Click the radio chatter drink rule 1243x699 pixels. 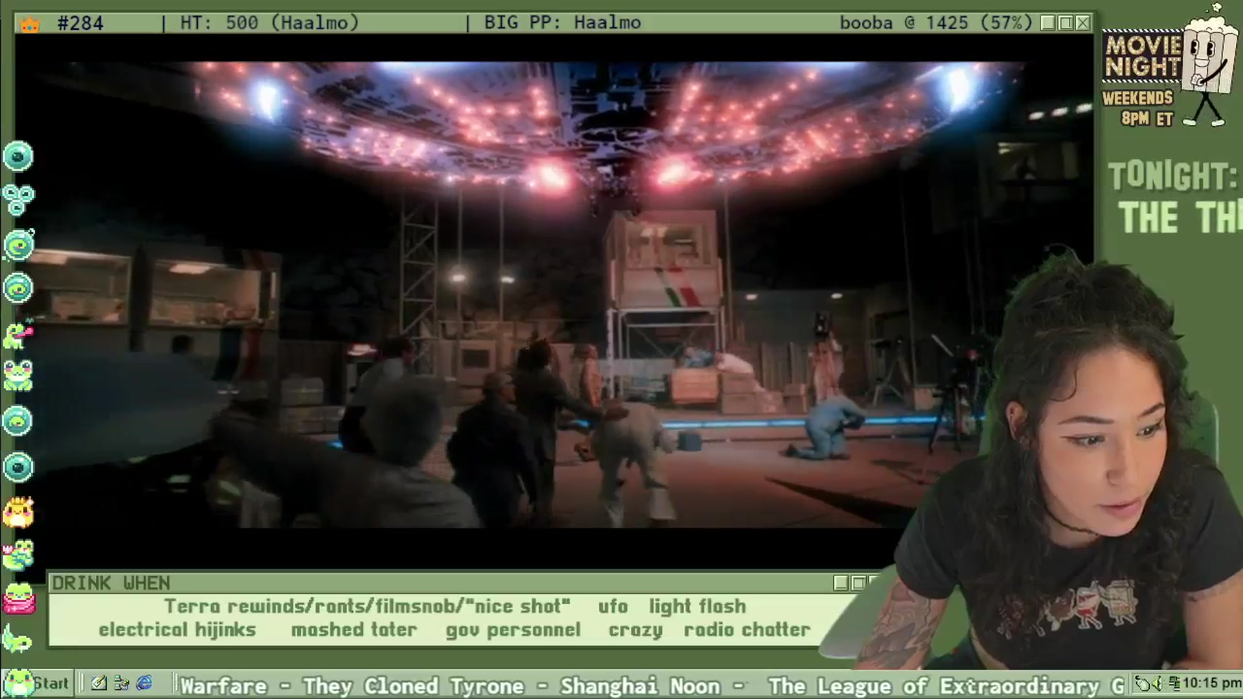point(747,630)
